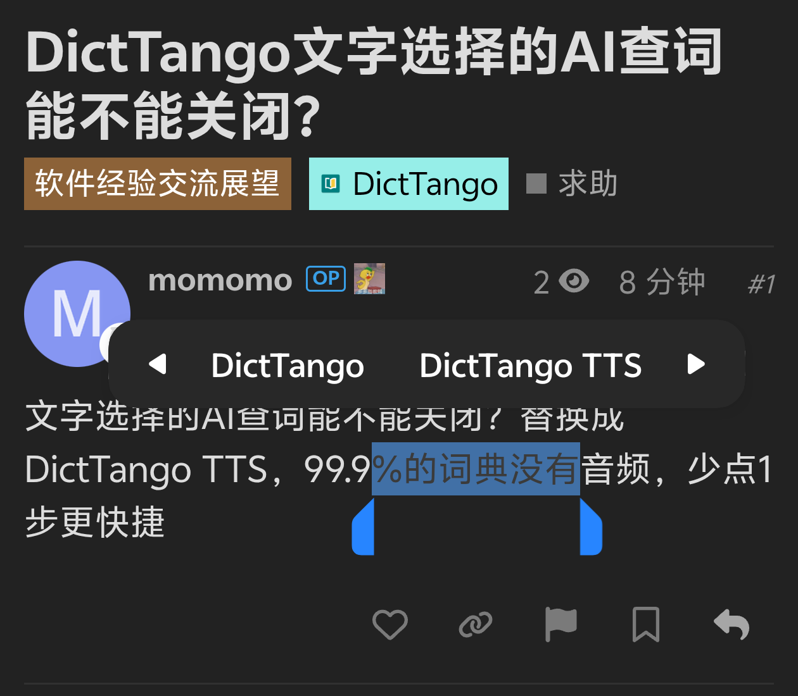Click the right text selection handle
This screenshot has height=696, width=798.
tap(591, 526)
